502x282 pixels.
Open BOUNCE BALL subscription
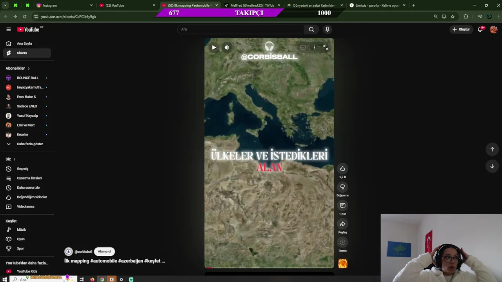tap(27, 78)
